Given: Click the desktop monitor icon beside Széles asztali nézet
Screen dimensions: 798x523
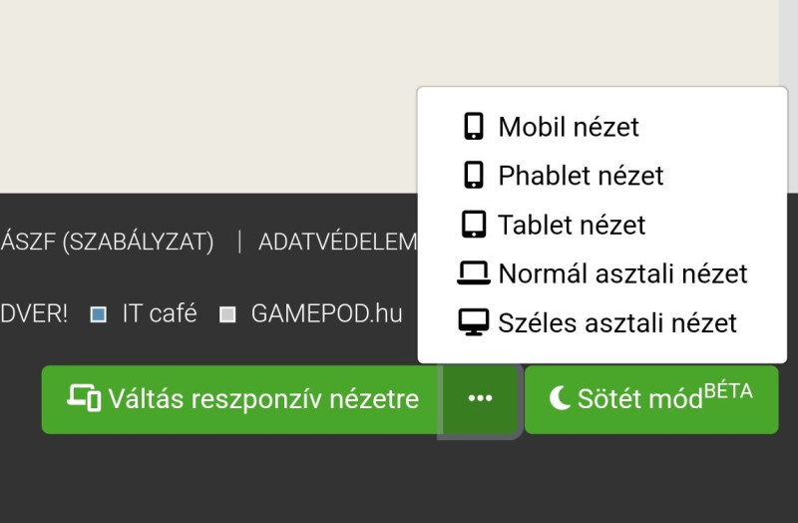Looking at the screenshot, I should pyautogui.click(x=473, y=322).
